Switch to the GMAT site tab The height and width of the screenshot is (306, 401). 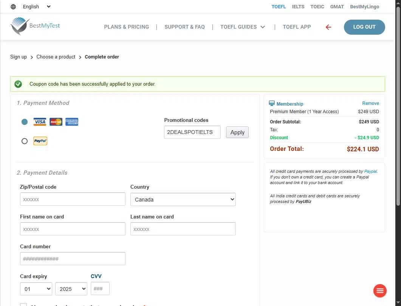(x=337, y=7)
